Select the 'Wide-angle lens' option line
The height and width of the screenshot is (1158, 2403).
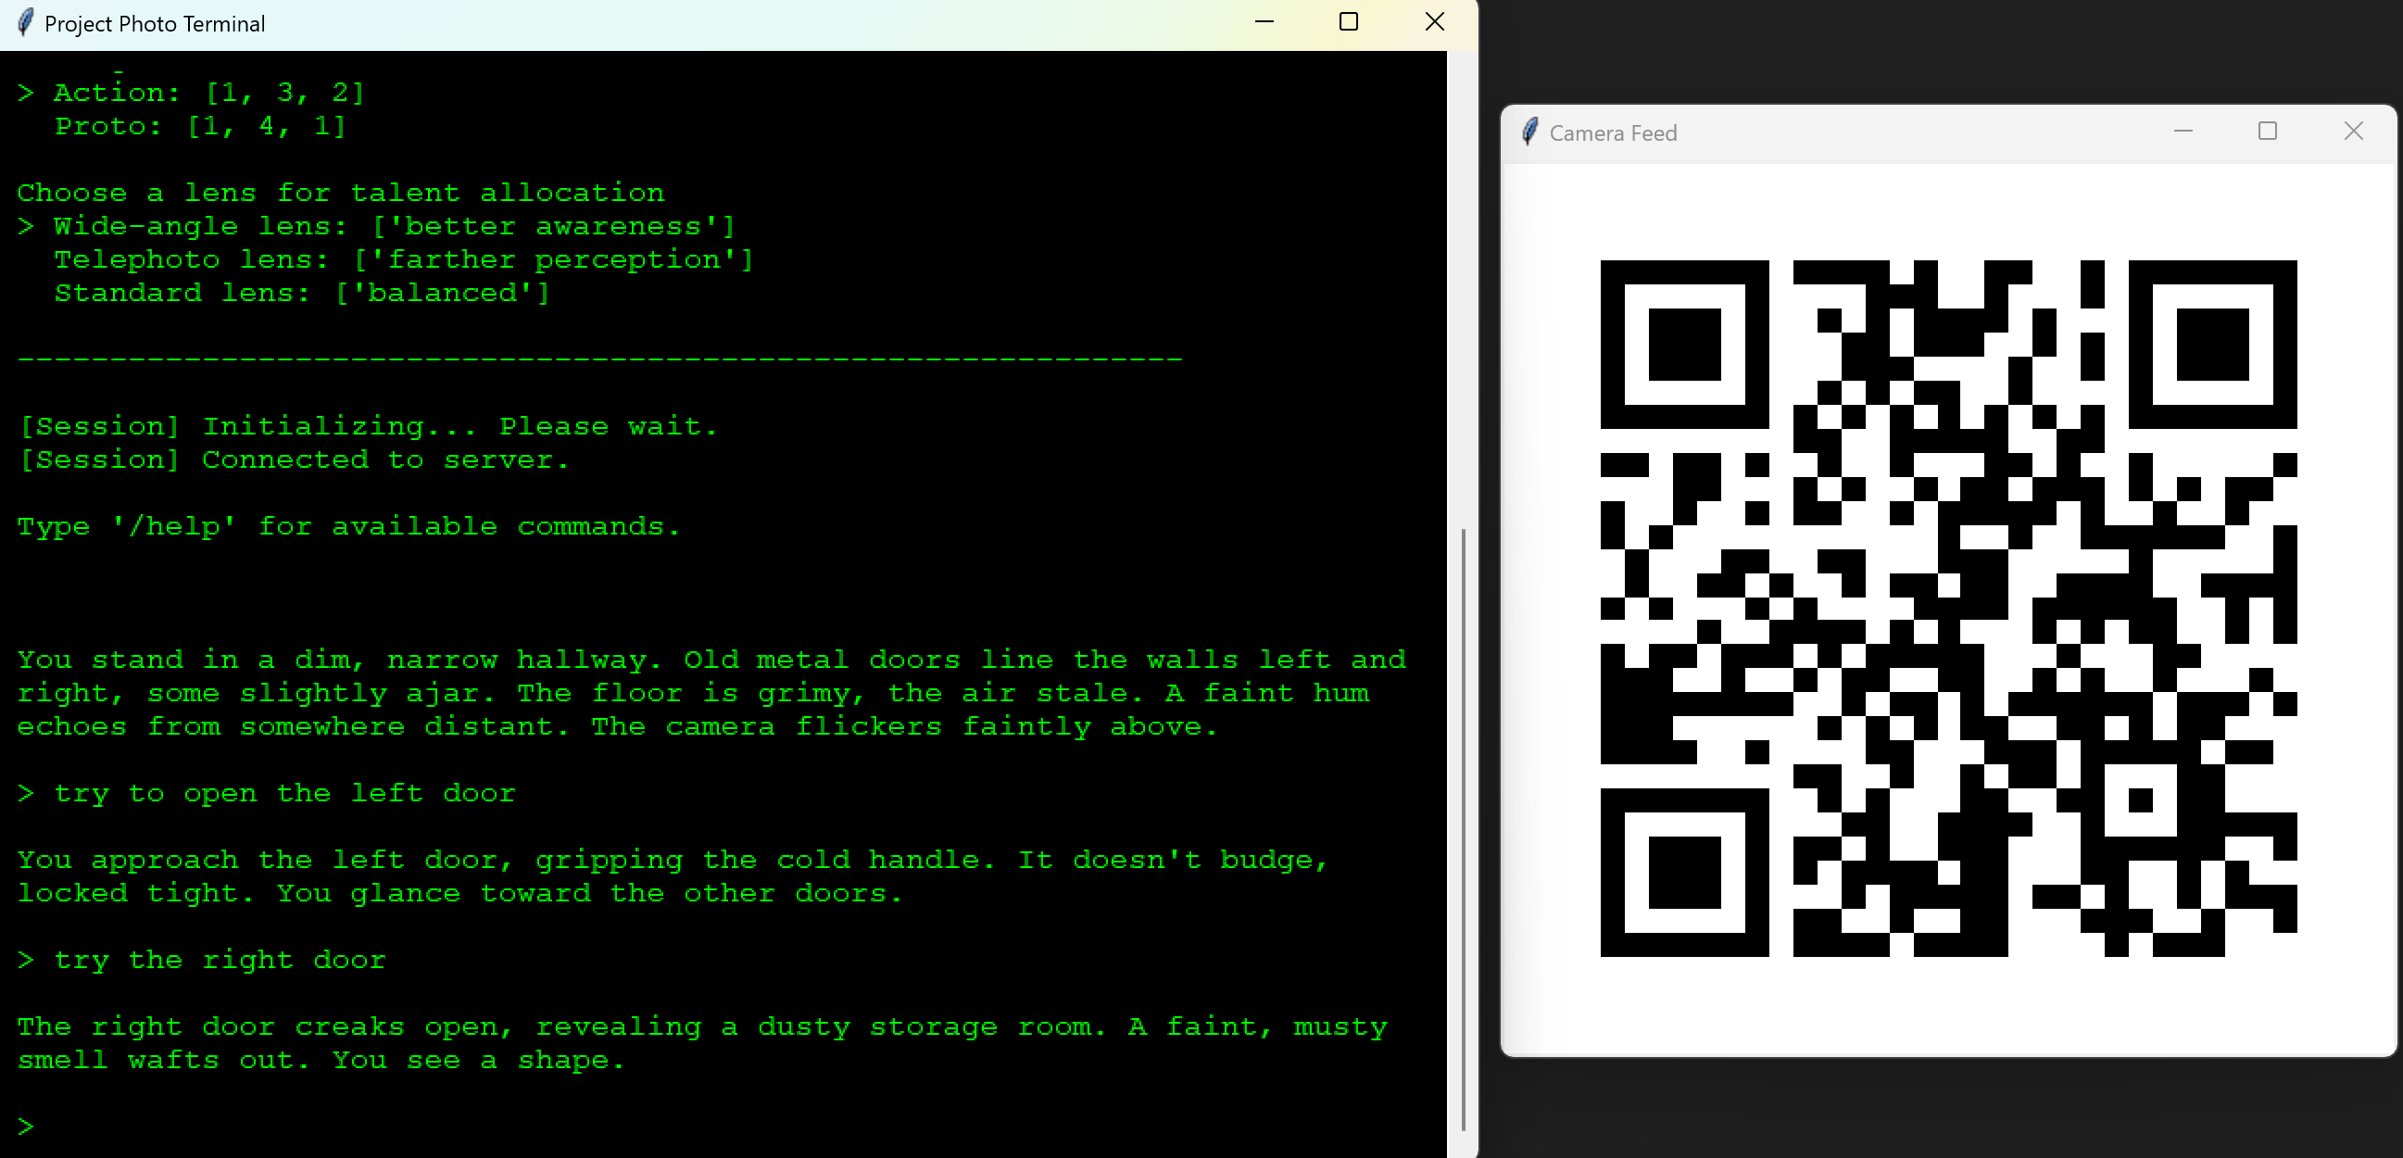(376, 227)
